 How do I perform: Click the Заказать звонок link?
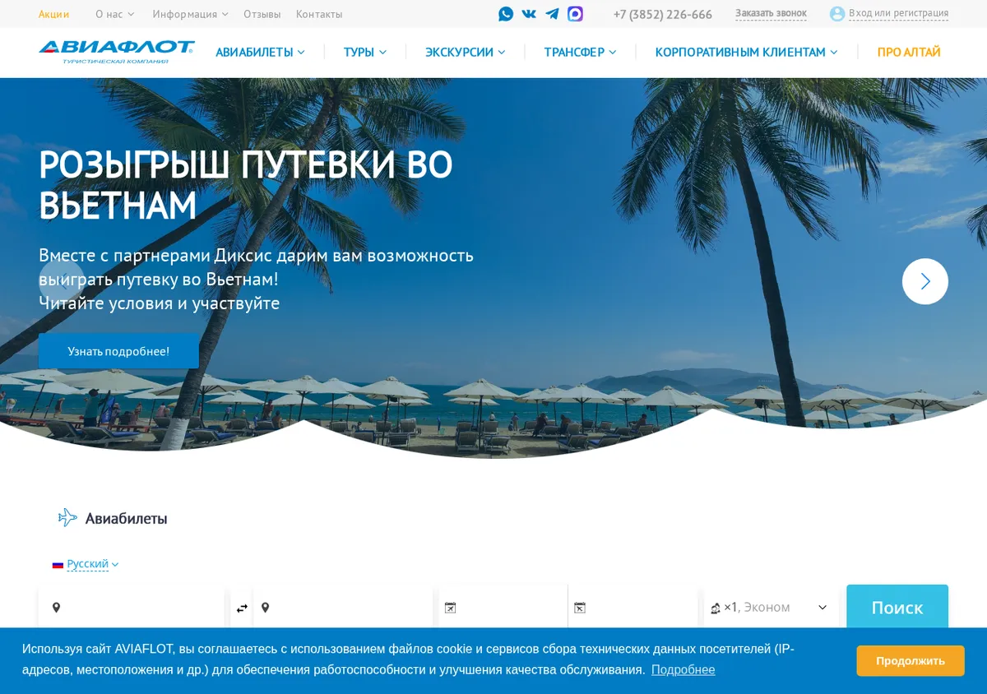[771, 13]
